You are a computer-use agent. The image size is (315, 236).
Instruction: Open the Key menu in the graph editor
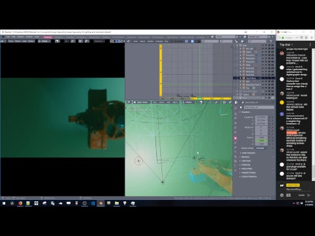point(166,41)
